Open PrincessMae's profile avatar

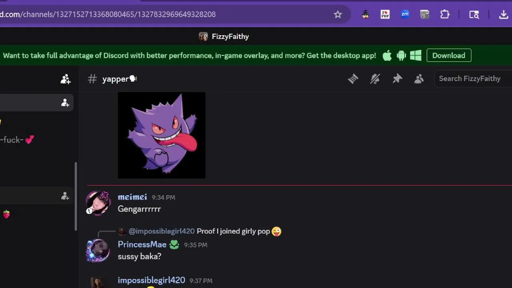point(98,250)
